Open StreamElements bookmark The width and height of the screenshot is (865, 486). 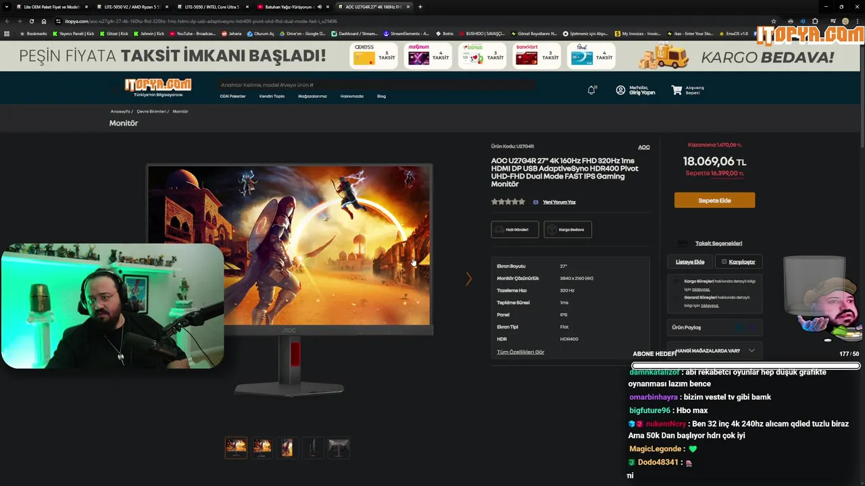point(406,33)
